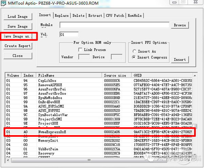204x168 pixels.
Task: Select the RomHole tab
Action: point(135,16)
